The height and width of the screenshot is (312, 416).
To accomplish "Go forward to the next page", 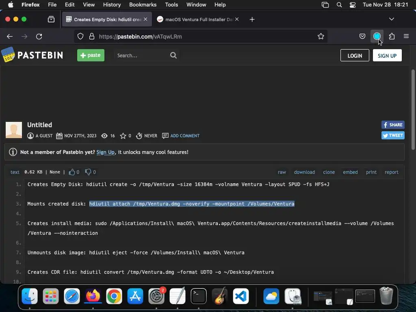I will pos(24,36).
